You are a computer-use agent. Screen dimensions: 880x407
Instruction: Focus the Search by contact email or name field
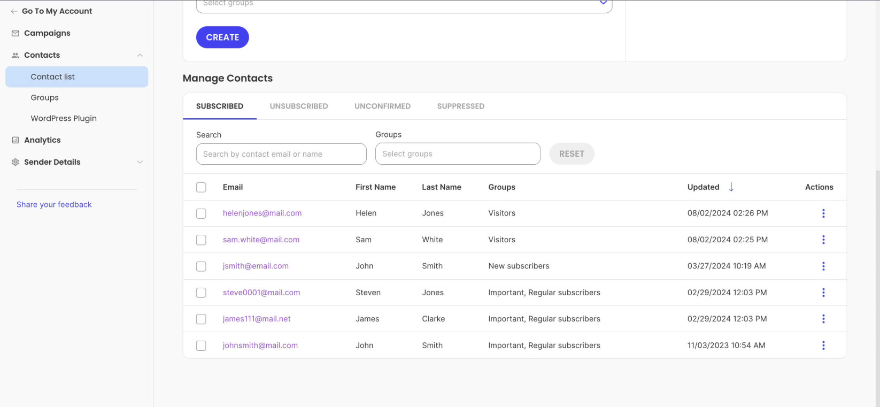(281, 154)
